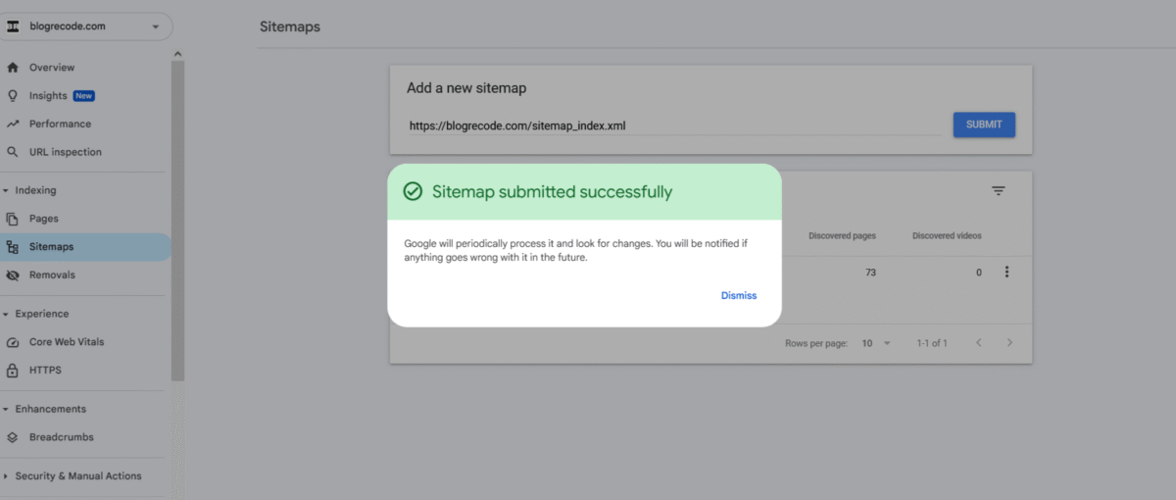Click the Core Web Vitals gauge icon
This screenshot has width=1176, height=500.
click(x=13, y=342)
